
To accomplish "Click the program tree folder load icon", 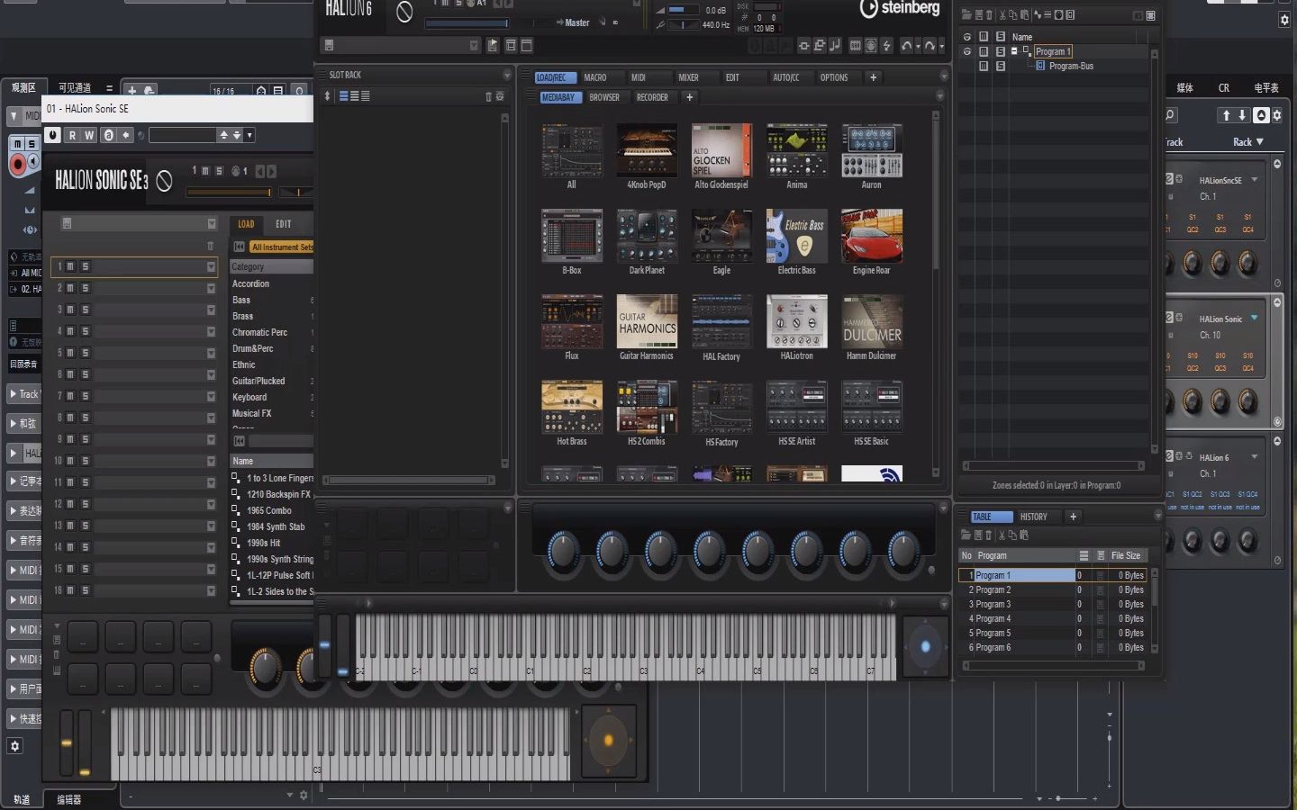I will pyautogui.click(x=966, y=15).
